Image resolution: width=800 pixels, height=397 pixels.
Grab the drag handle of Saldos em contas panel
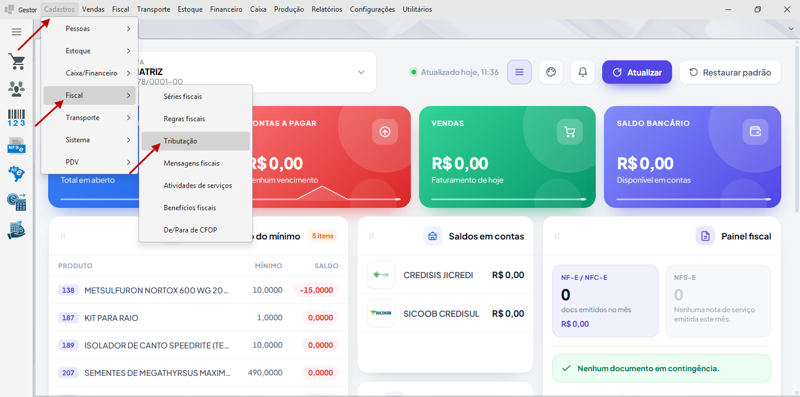click(371, 236)
